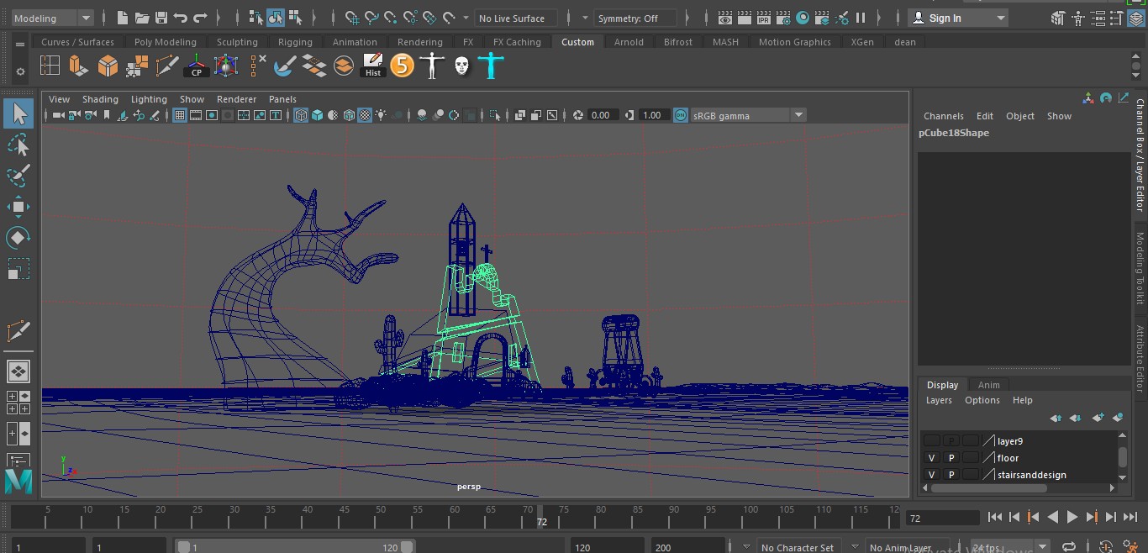This screenshot has width=1148, height=553.
Task: Click the Center Pivot (CP) shelf icon
Action: 196,66
